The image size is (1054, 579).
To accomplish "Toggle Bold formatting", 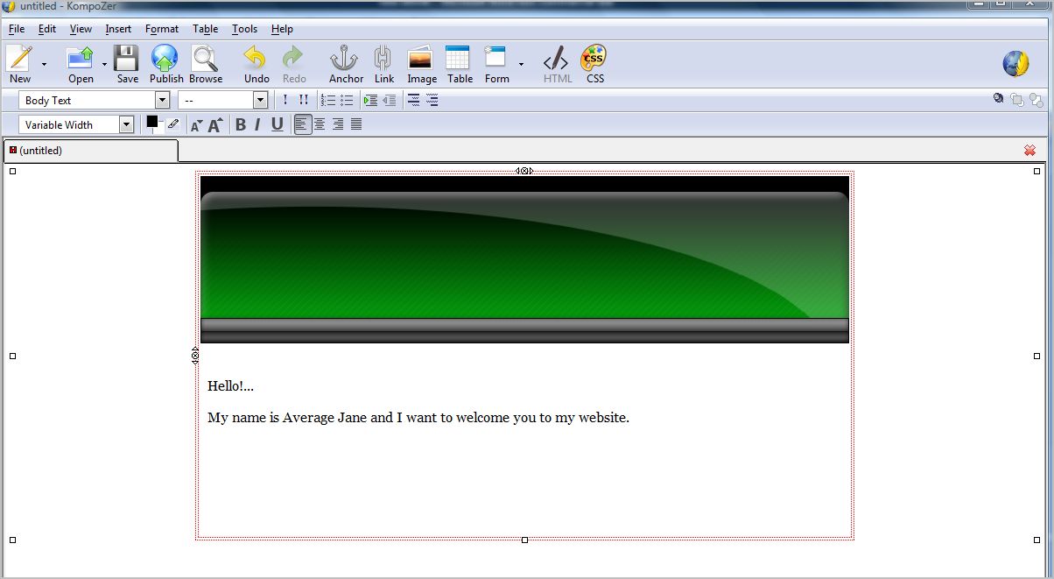I will click(240, 124).
